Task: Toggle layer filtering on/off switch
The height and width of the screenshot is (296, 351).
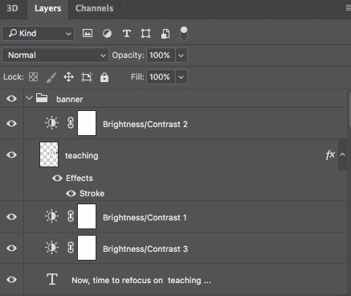Action: tap(184, 34)
